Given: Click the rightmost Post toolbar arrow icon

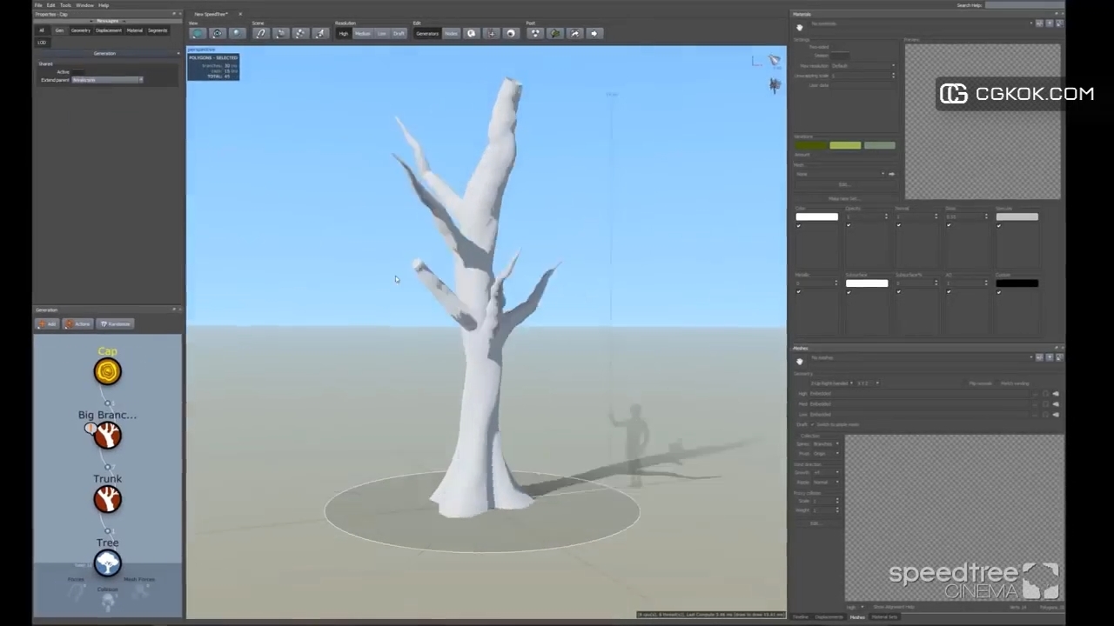Looking at the screenshot, I should [x=594, y=34].
